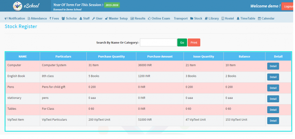
Task: Click the search by name or category field
Action: [158, 43]
